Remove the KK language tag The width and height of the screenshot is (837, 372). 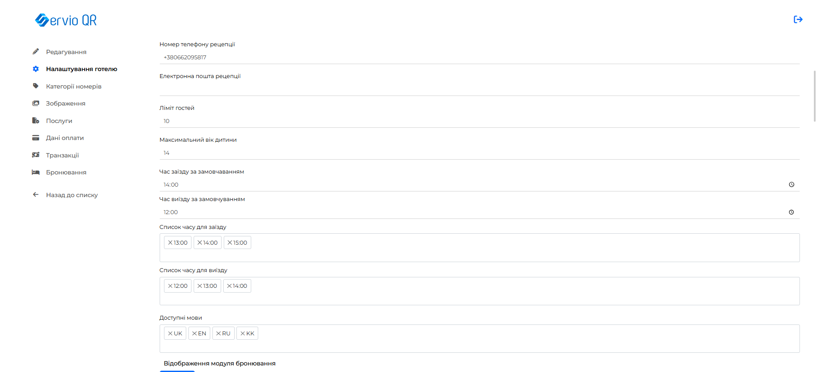[243, 334]
